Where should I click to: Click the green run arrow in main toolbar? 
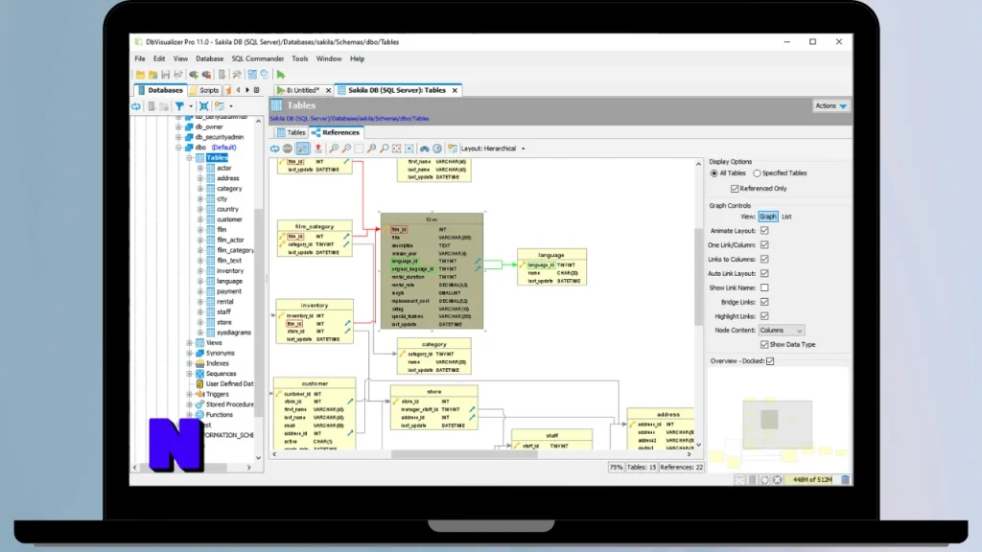click(281, 75)
